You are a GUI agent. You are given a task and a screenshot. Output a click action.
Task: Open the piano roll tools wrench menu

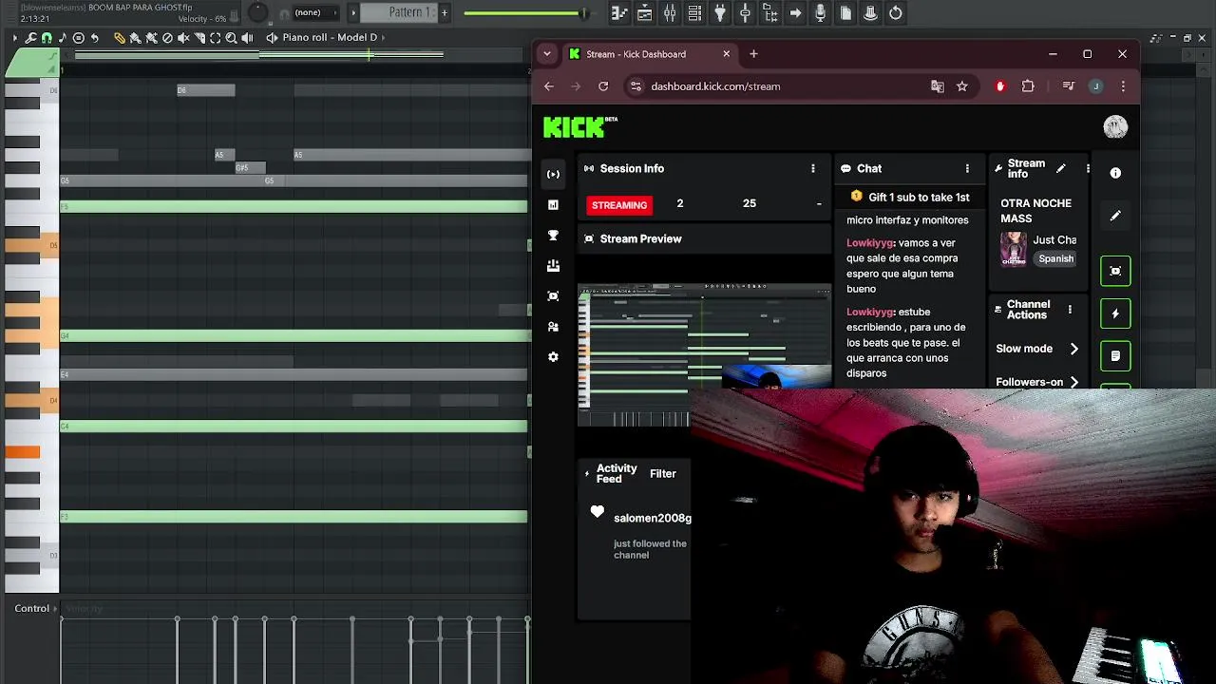30,38
